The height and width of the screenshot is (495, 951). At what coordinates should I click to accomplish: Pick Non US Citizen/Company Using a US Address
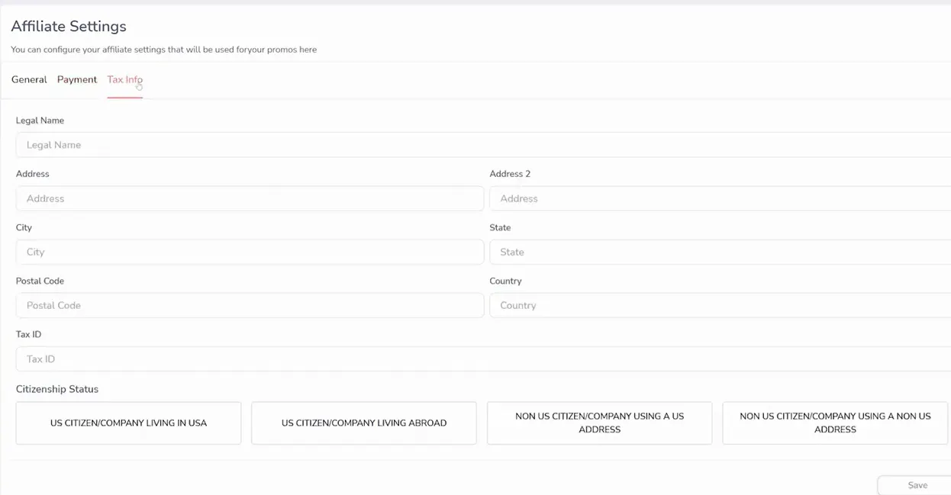pos(599,423)
